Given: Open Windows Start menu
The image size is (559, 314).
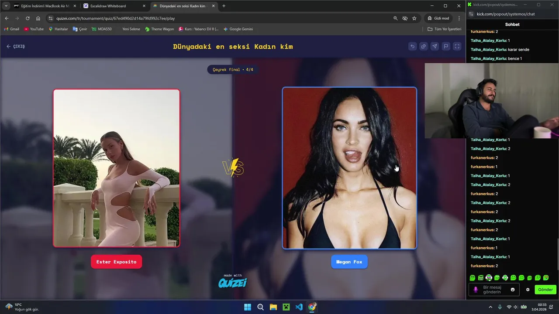Looking at the screenshot, I should pos(248,307).
